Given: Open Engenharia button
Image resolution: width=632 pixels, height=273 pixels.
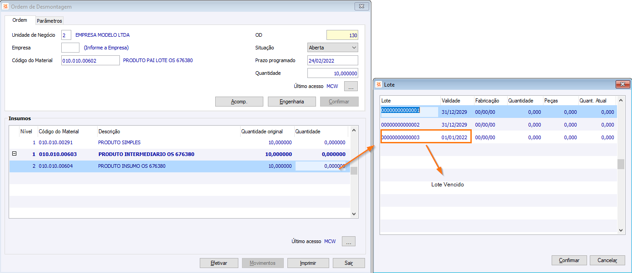Looking at the screenshot, I should pyautogui.click(x=292, y=102).
